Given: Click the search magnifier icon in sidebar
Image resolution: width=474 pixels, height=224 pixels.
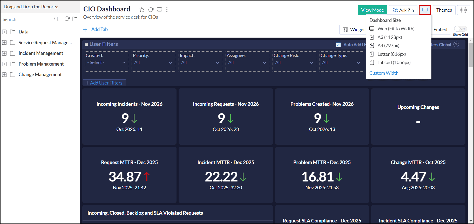Looking at the screenshot, I should tap(56, 19).
